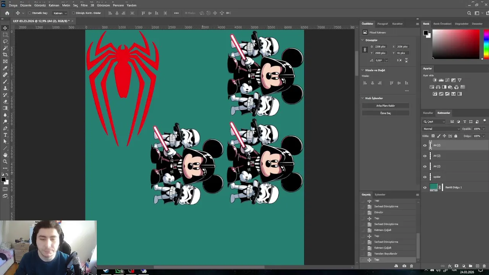This screenshot has height=275, width=489.
Task: Delete layer trash icon in Layers panel
Action: [x=484, y=266]
